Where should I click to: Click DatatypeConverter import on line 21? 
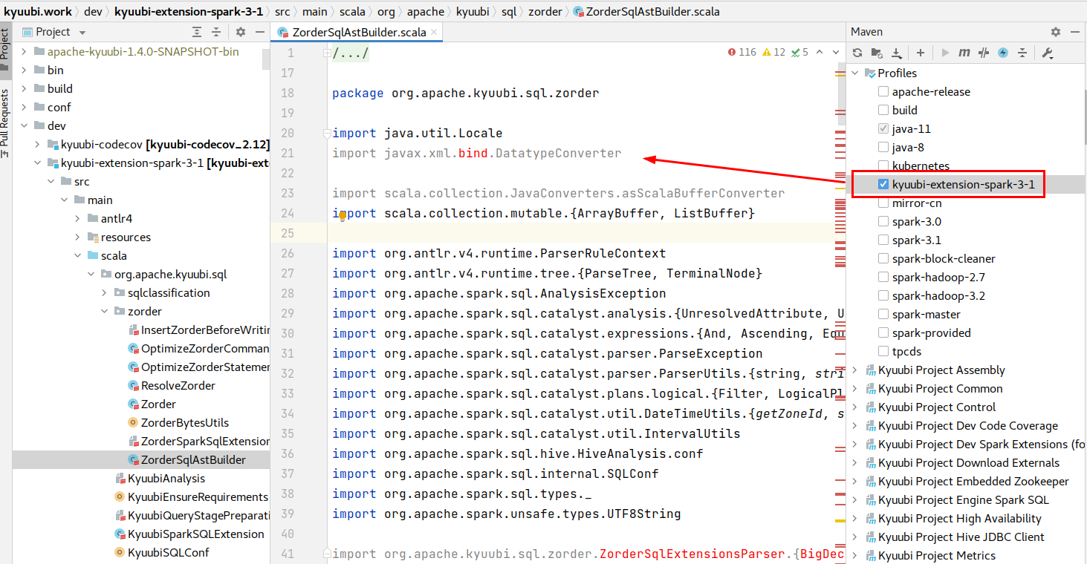tap(558, 153)
